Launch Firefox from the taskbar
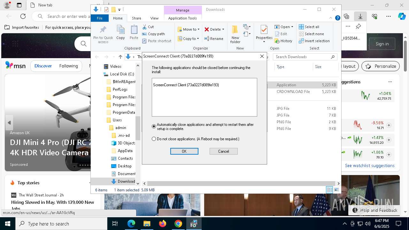 pos(163,224)
